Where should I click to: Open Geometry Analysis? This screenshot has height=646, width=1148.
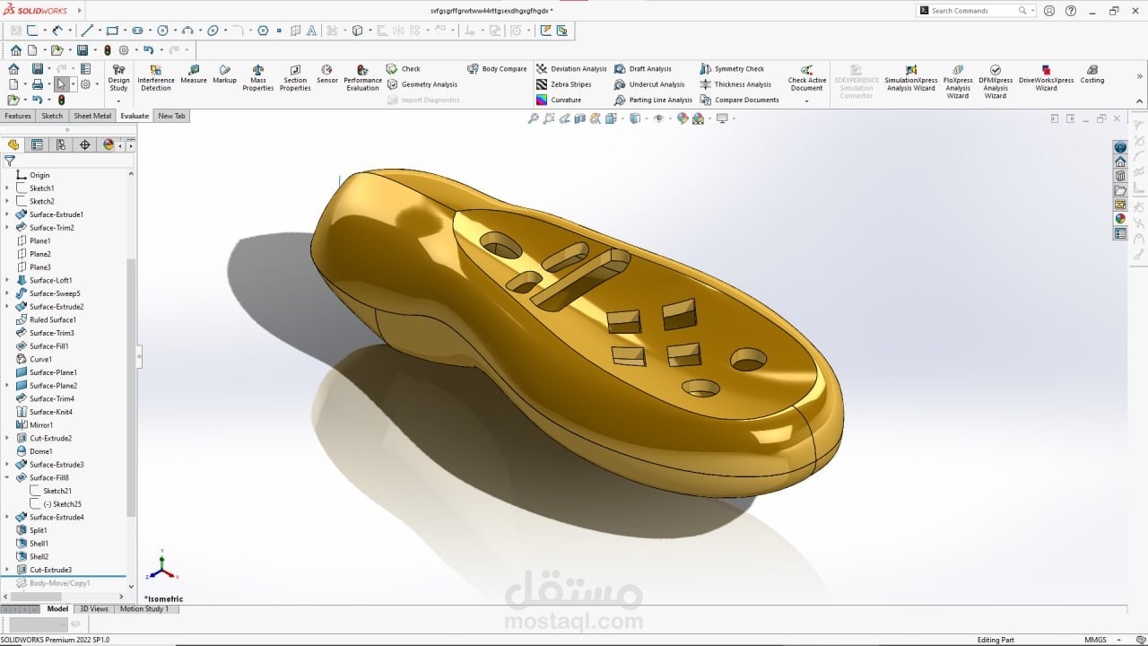(x=422, y=84)
